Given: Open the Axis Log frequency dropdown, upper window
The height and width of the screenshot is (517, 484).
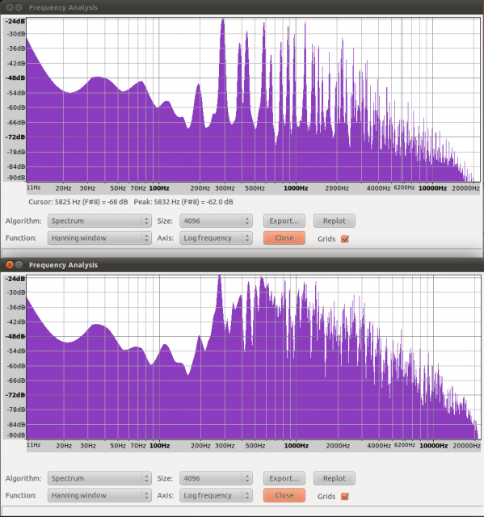Looking at the screenshot, I should (x=216, y=238).
